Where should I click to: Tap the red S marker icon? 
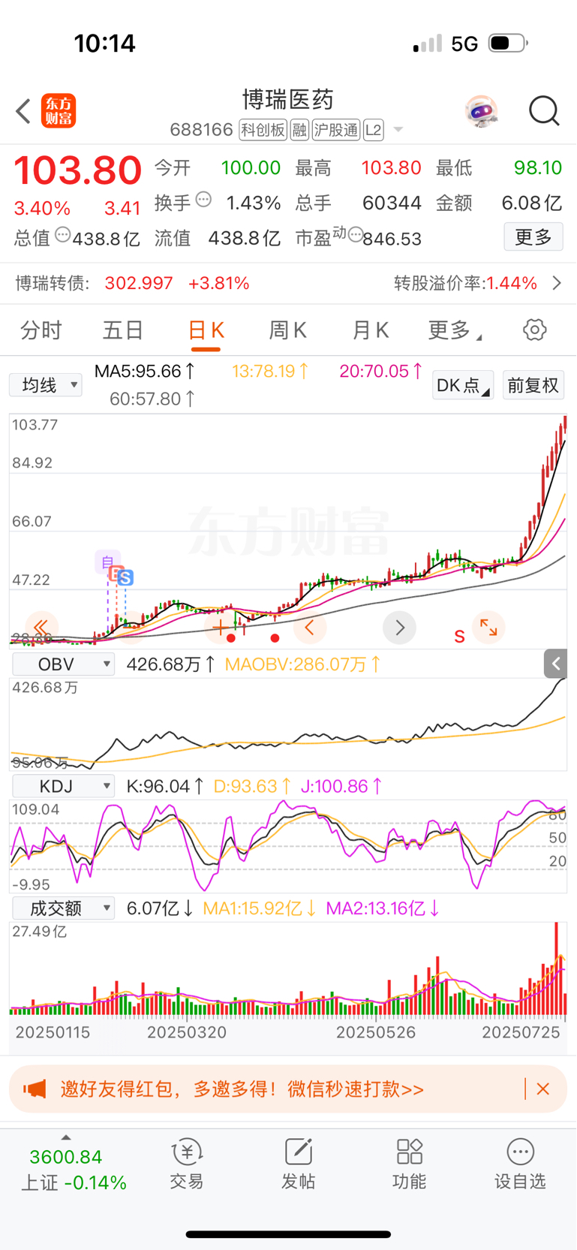459,637
